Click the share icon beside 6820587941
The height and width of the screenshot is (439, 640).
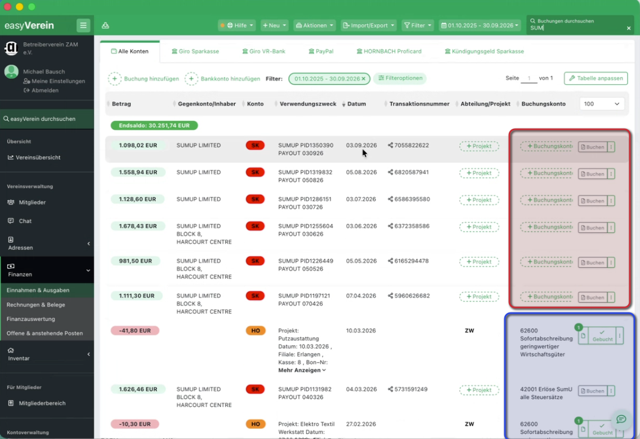coord(390,173)
